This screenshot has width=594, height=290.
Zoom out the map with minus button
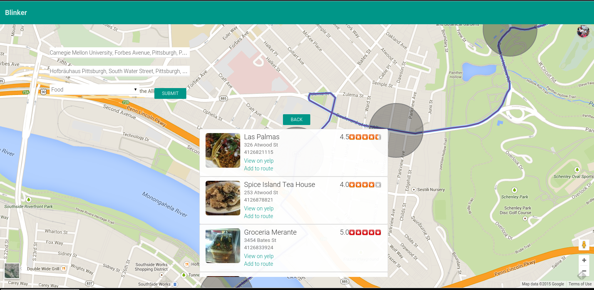[584, 271]
